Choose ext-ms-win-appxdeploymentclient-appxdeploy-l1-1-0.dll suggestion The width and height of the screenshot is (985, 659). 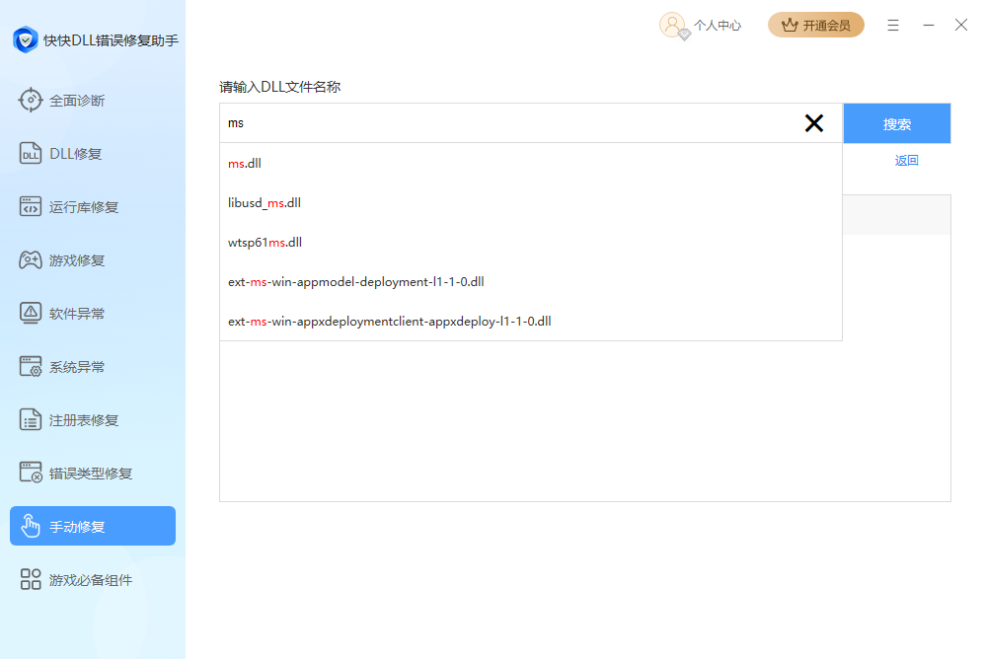tap(531, 322)
